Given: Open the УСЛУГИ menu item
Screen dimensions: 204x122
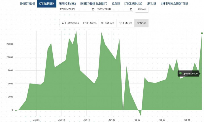Looking at the screenshot, I should click(116, 4).
